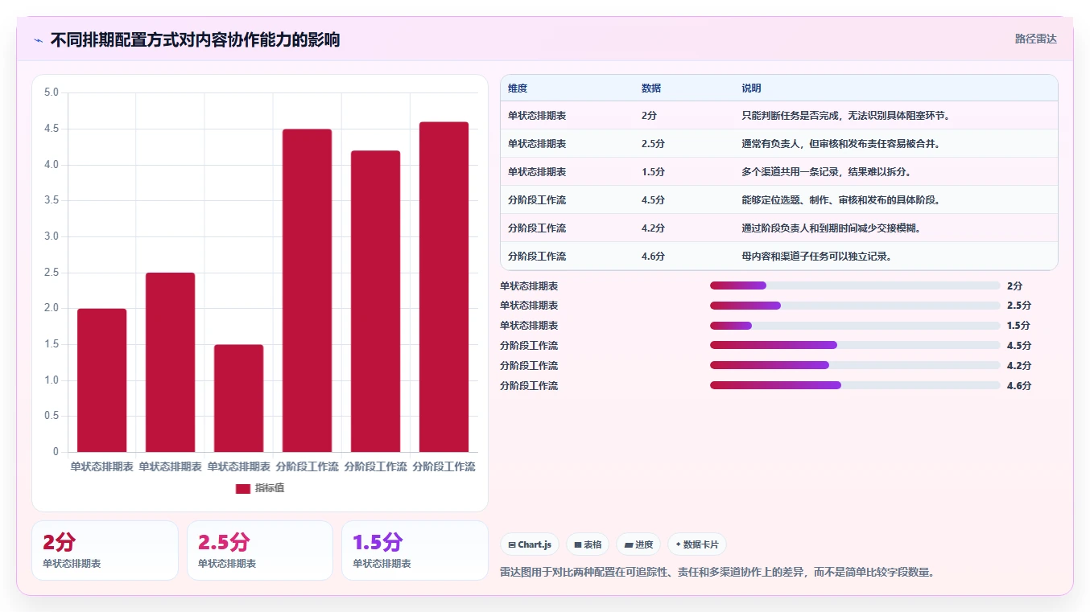This screenshot has width=1090, height=612.
Task: Click the Chart.js chip
Action: [x=530, y=544]
